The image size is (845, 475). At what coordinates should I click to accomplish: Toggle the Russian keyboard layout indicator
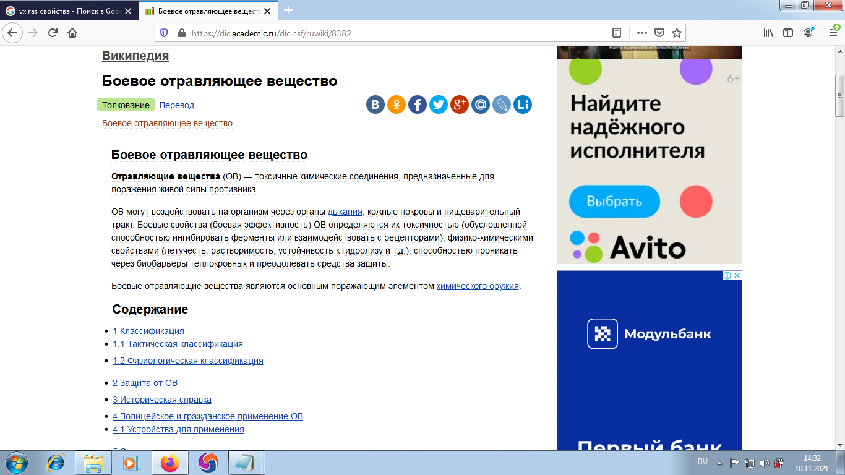coord(702,460)
